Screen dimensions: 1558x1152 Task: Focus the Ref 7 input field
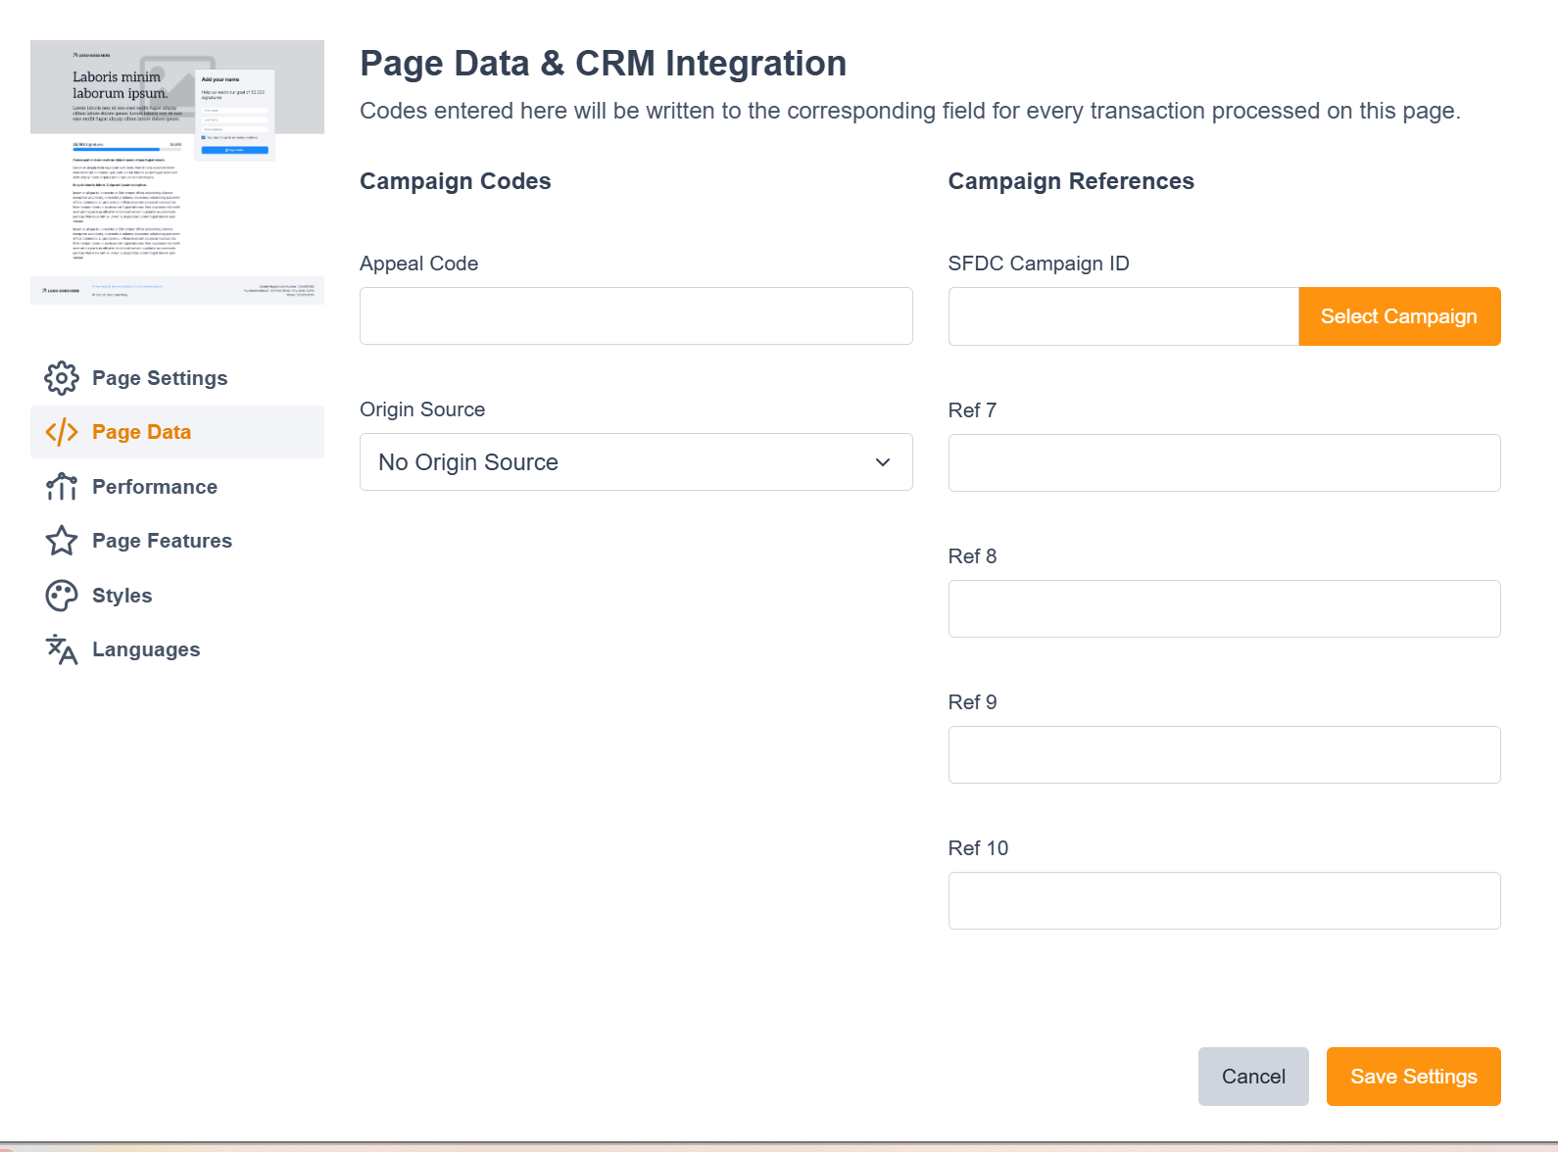pos(1225,462)
